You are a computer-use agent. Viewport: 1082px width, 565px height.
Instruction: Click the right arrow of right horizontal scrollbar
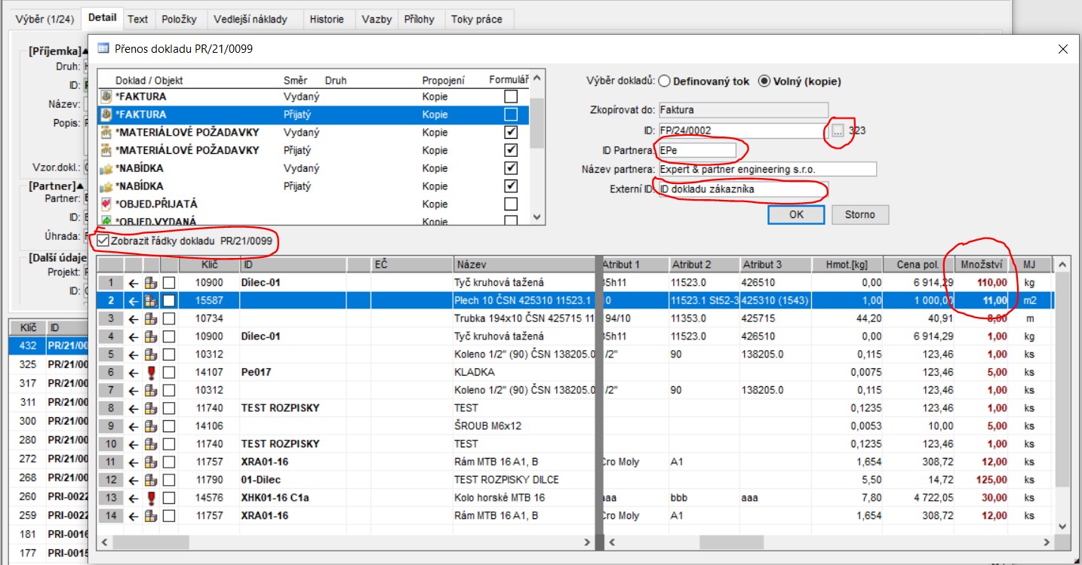point(1047,542)
